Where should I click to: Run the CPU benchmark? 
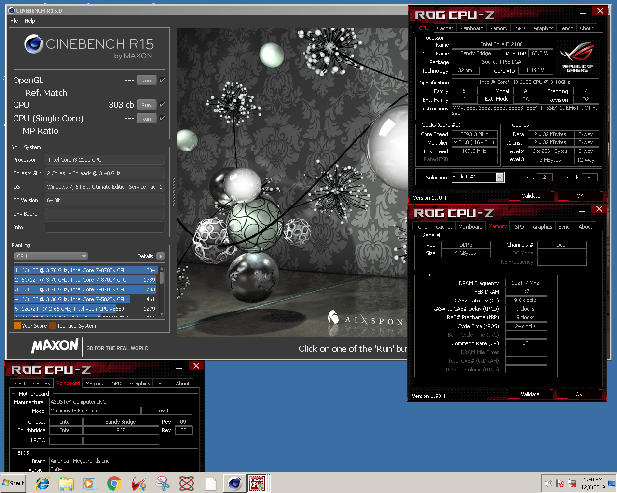[x=146, y=105]
